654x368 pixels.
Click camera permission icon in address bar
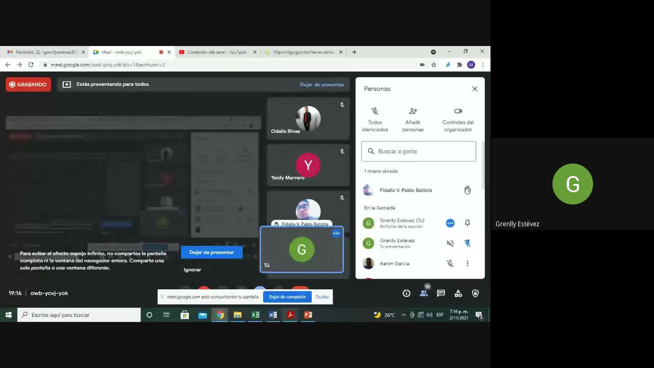tap(422, 65)
